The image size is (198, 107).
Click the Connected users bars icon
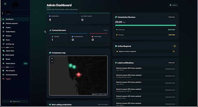(50, 30)
